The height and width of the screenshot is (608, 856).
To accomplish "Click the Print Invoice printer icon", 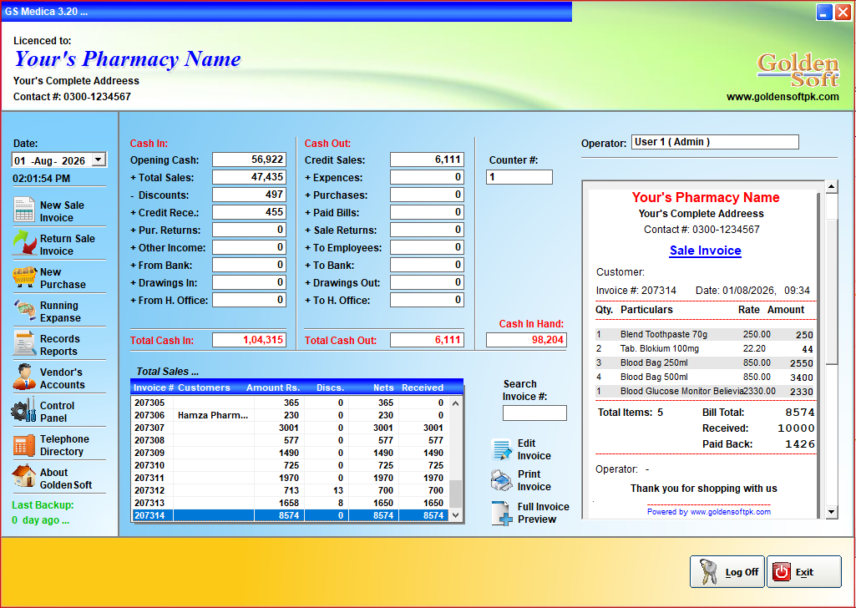I will (x=501, y=480).
